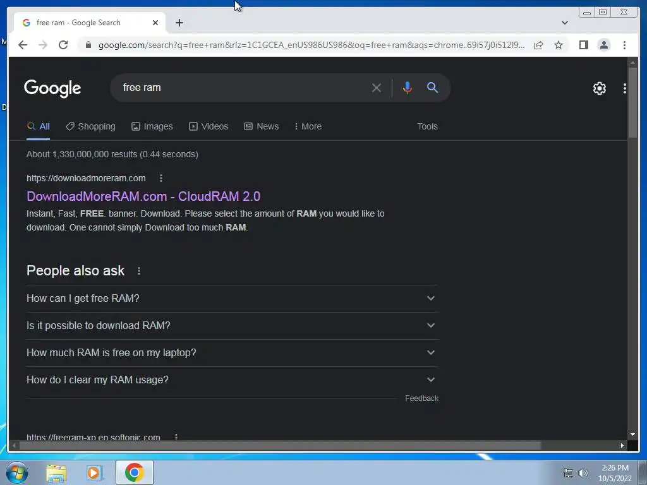Expand 'How do I clear my RAM usage?'
This screenshot has height=485, width=647.
(232, 380)
